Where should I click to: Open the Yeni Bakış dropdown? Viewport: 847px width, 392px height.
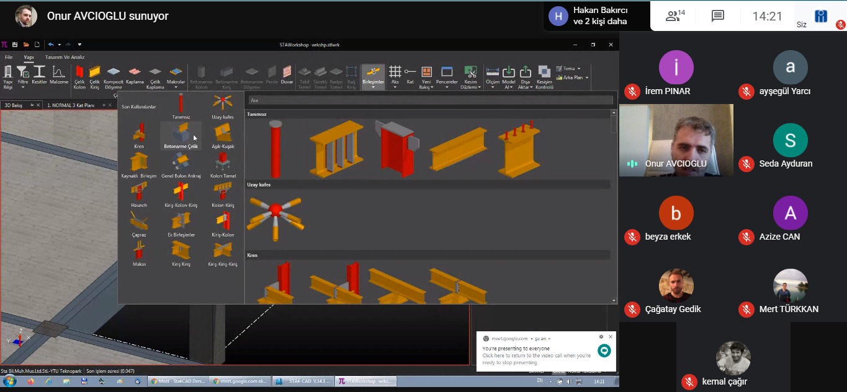pos(426,77)
